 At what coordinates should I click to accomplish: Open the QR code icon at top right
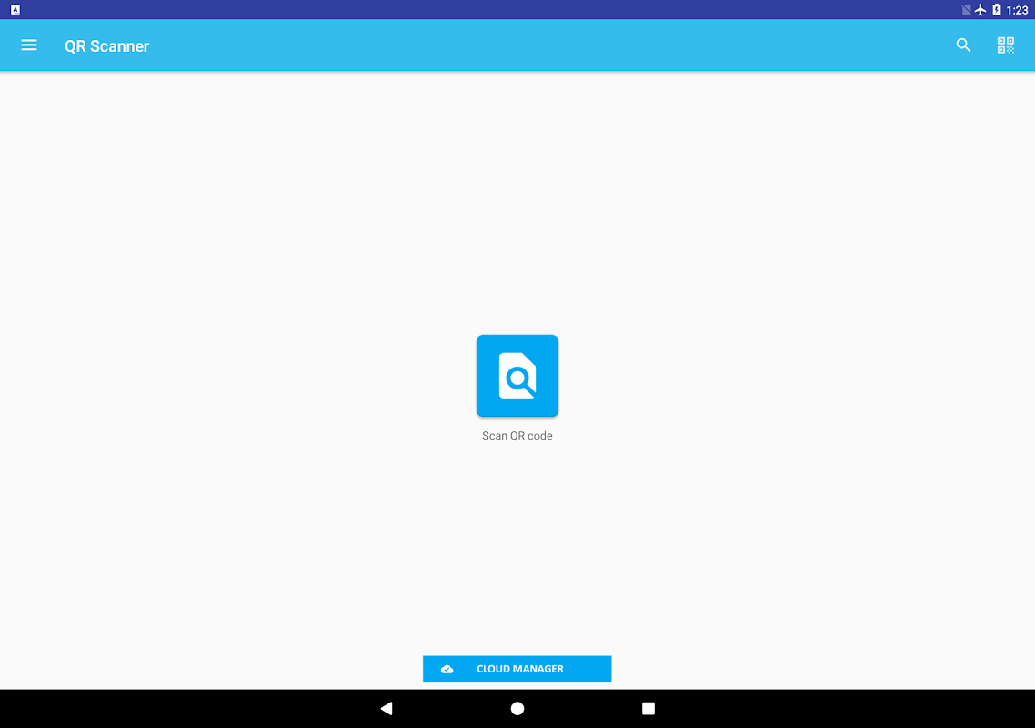click(x=1005, y=45)
